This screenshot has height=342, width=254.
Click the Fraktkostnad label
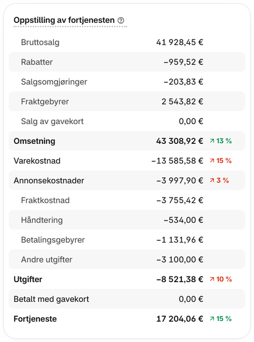(45, 200)
